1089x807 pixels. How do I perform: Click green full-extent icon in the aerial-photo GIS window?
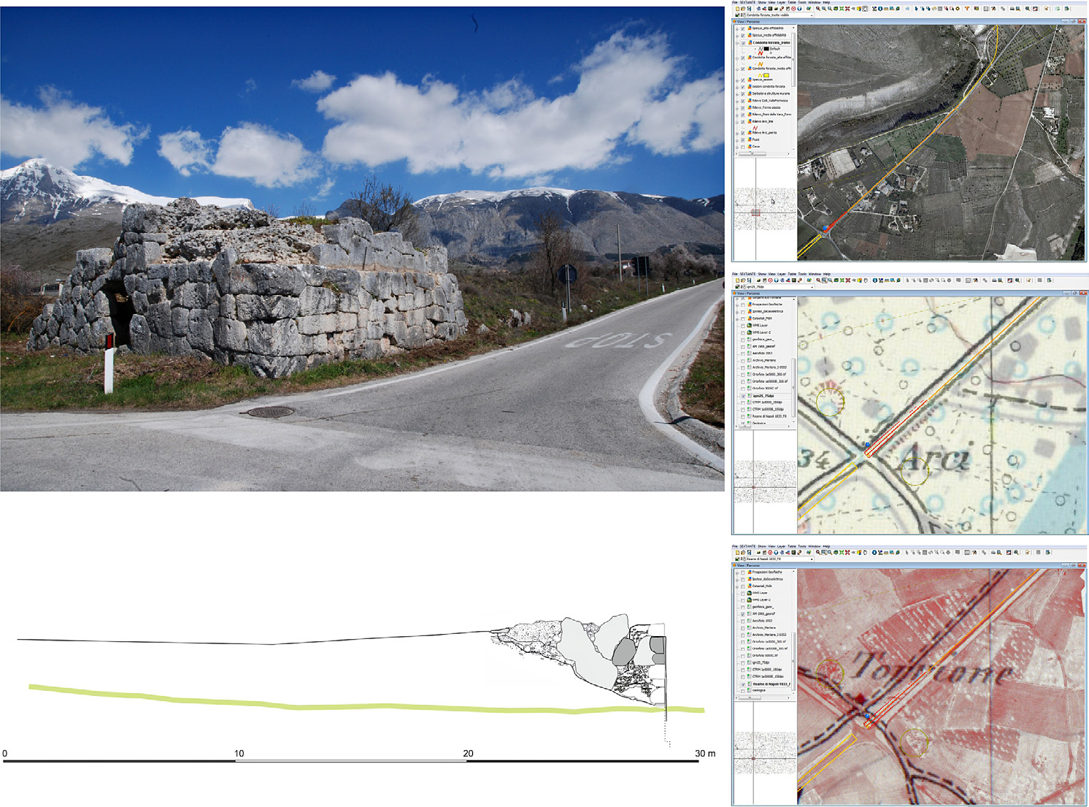click(842, 9)
